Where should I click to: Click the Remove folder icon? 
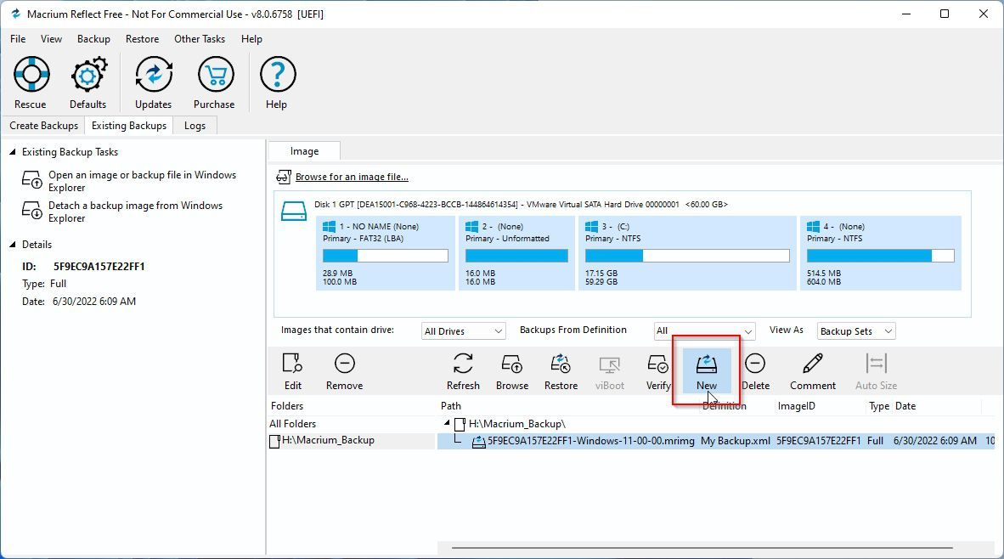coord(345,371)
